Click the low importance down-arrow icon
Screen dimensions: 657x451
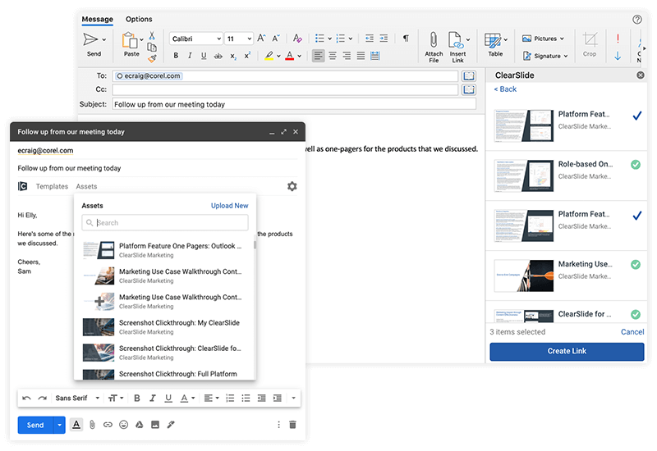pos(618,56)
